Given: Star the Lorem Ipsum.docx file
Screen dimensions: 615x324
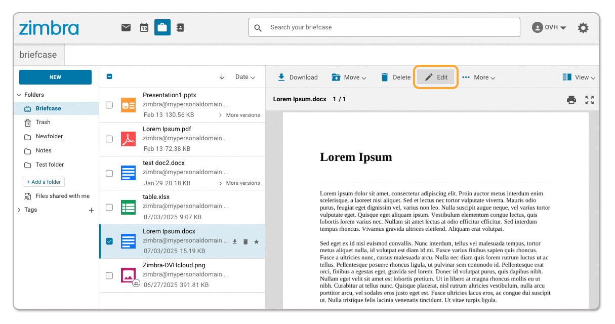Looking at the screenshot, I should (x=257, y=241).
